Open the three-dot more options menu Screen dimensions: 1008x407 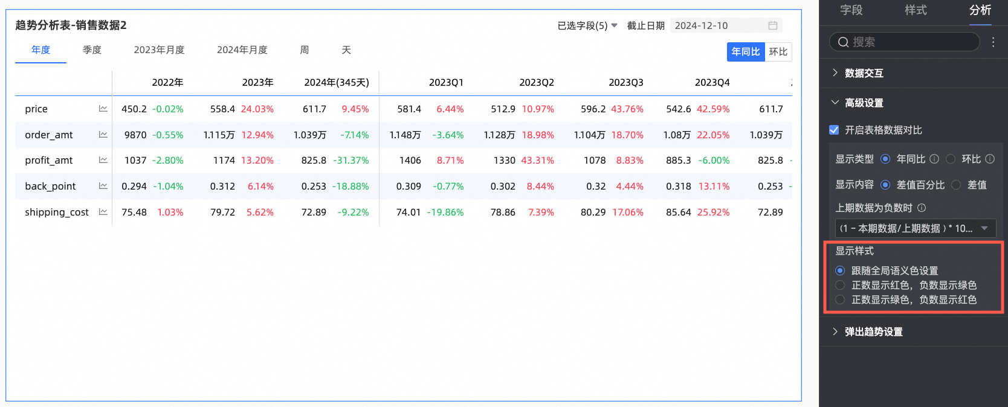[993, 42]
